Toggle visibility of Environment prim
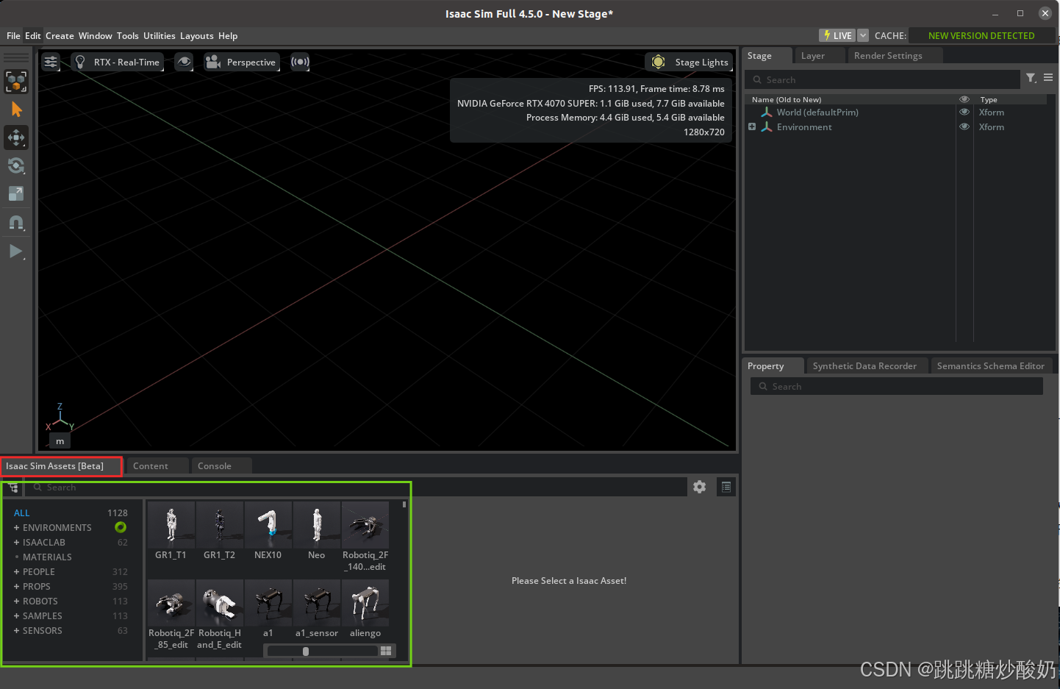The image size is (1060, 689). coord(964,126)
